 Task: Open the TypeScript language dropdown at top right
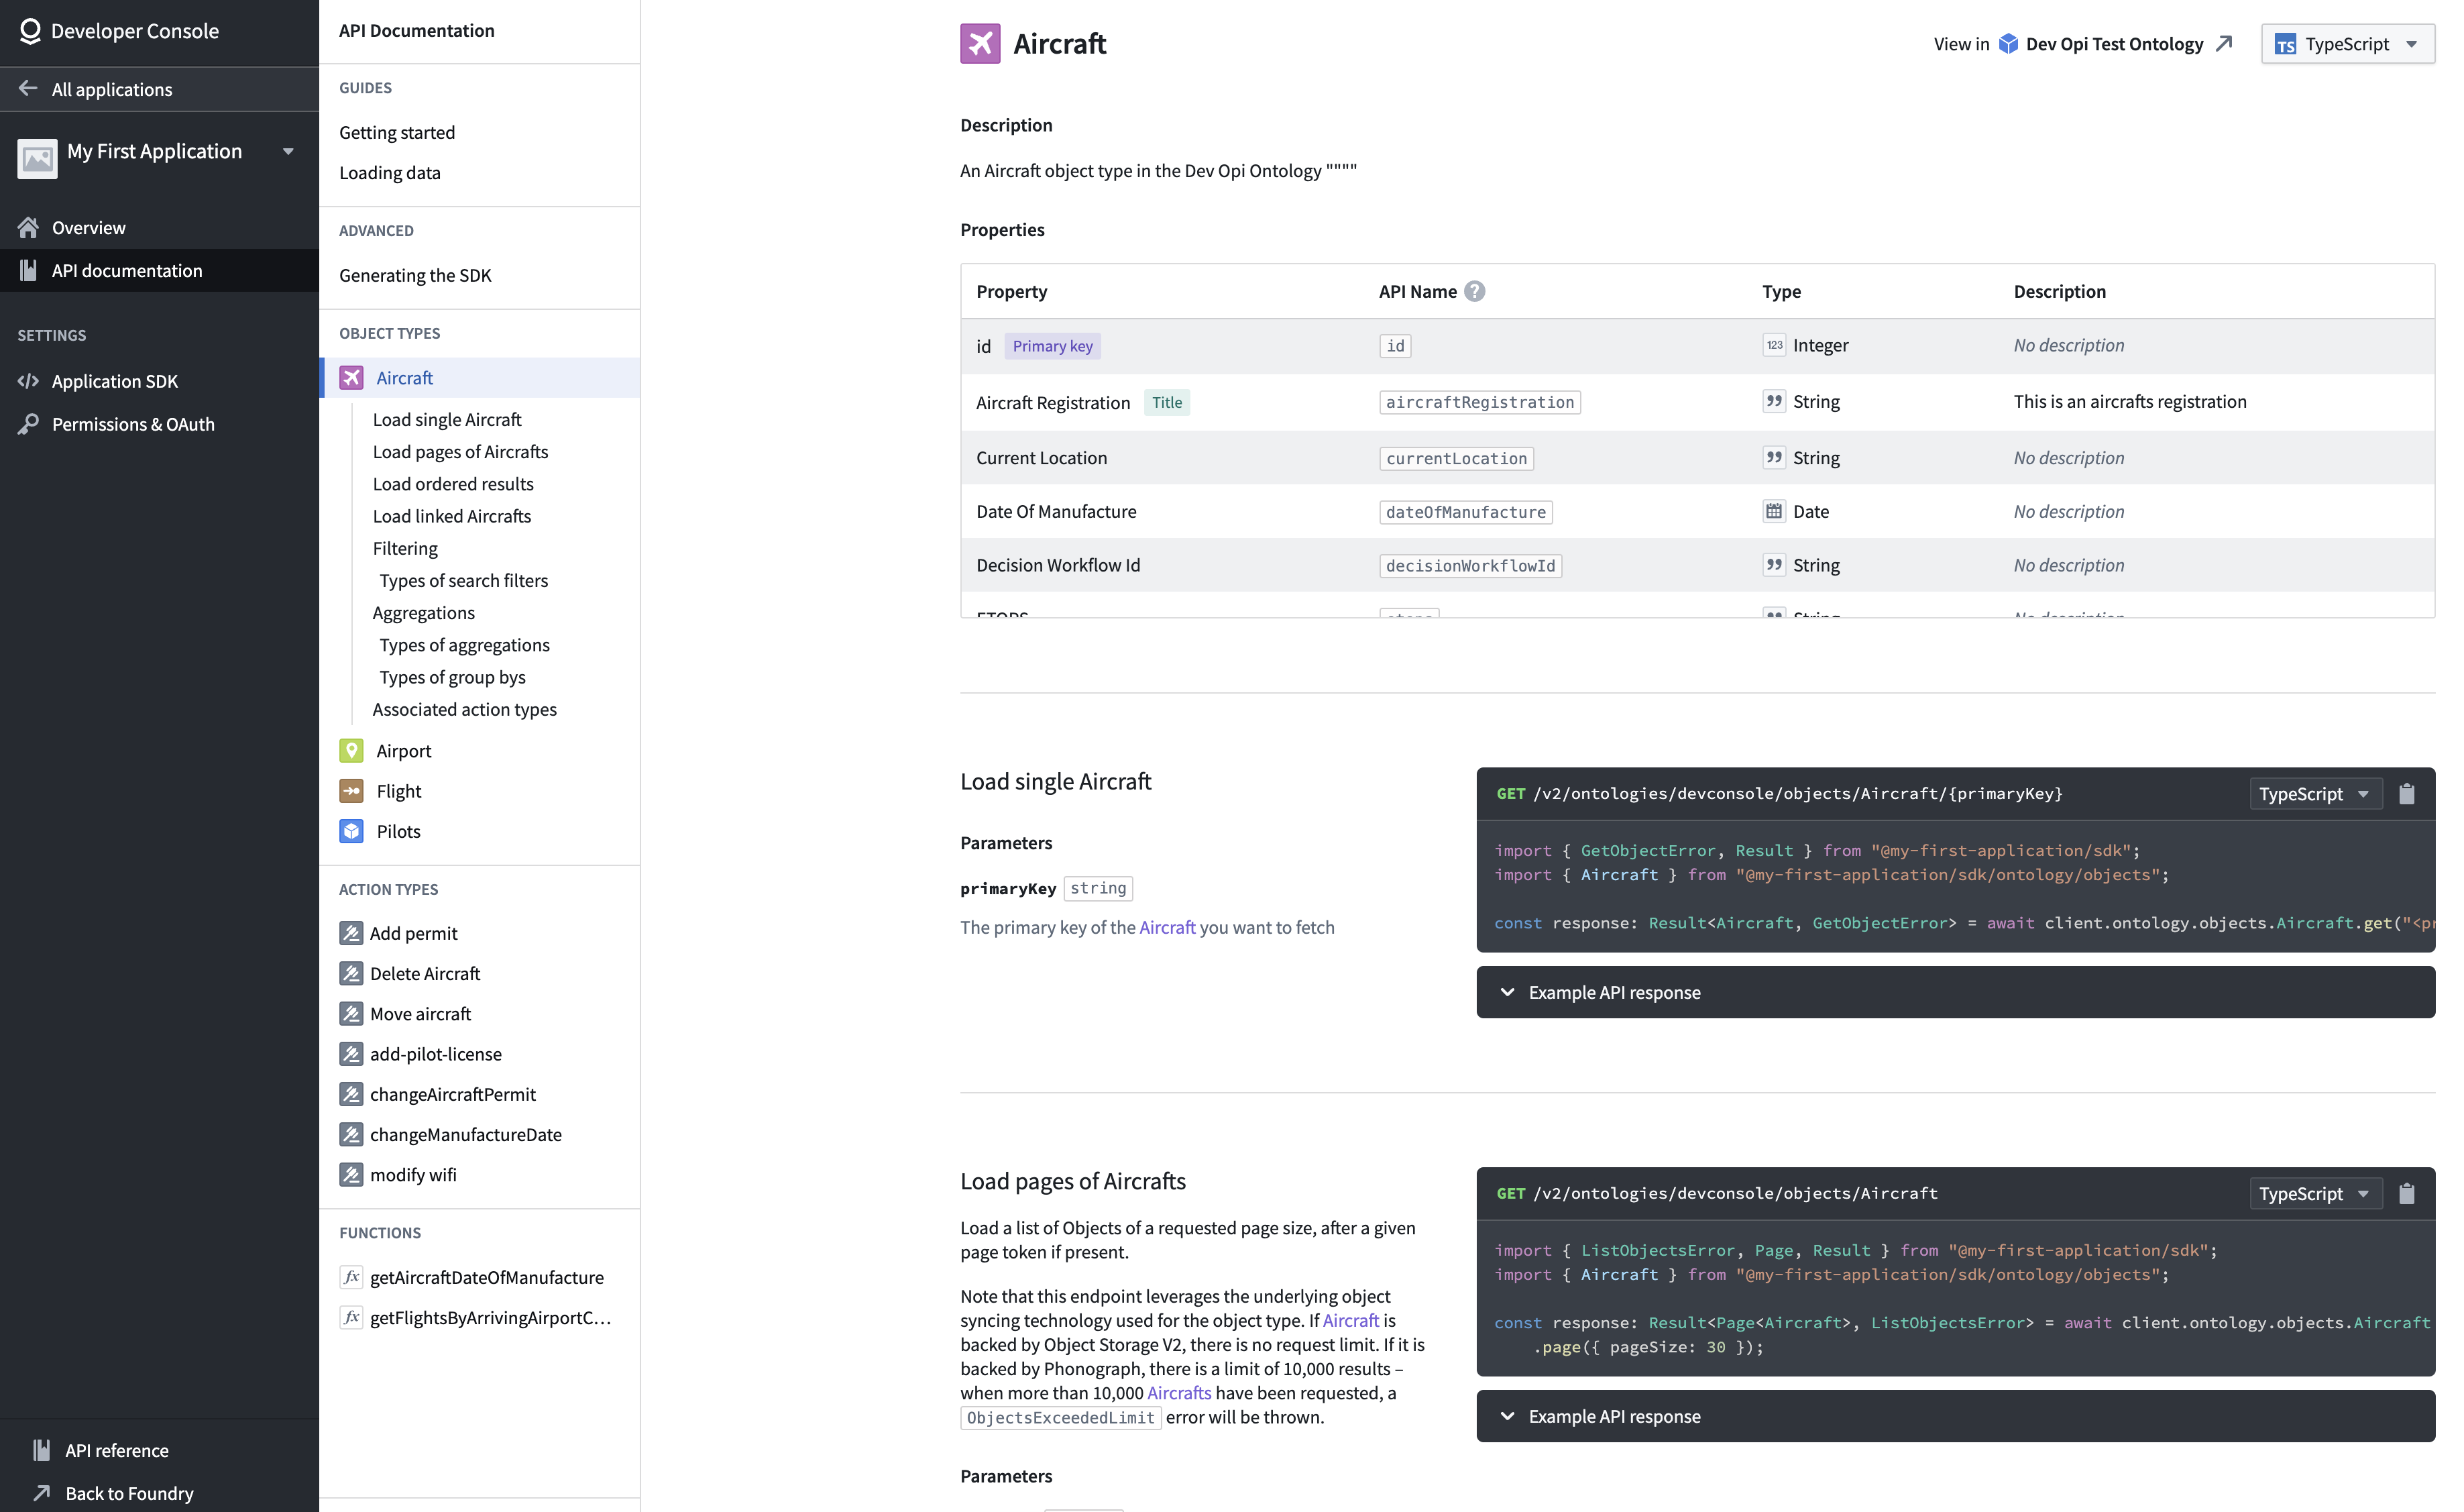2347,43
